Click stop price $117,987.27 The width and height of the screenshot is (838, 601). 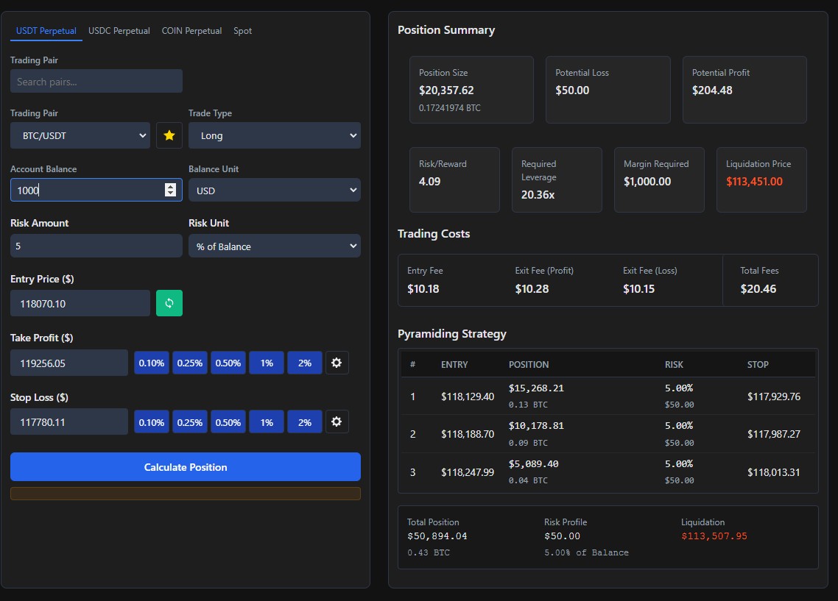pyautogui.click(x=774, y=434)
